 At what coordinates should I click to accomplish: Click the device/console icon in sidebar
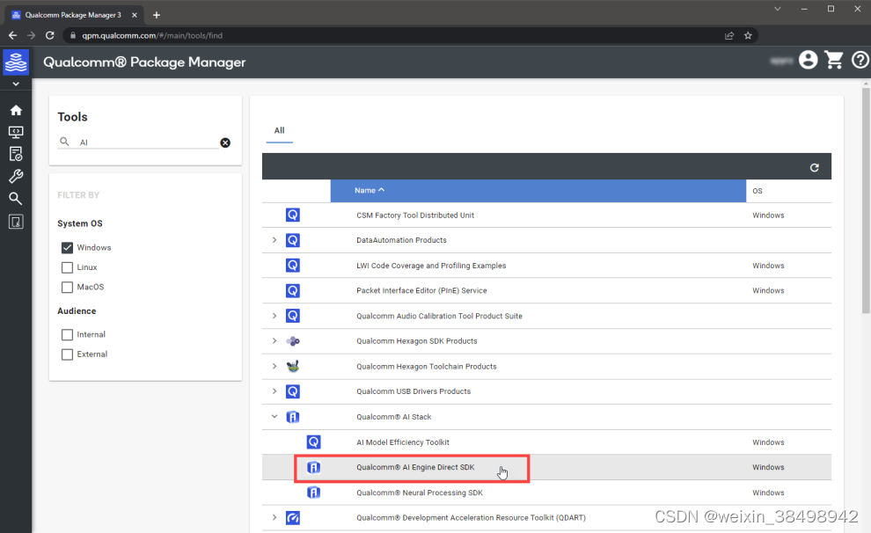click(15, 132)
